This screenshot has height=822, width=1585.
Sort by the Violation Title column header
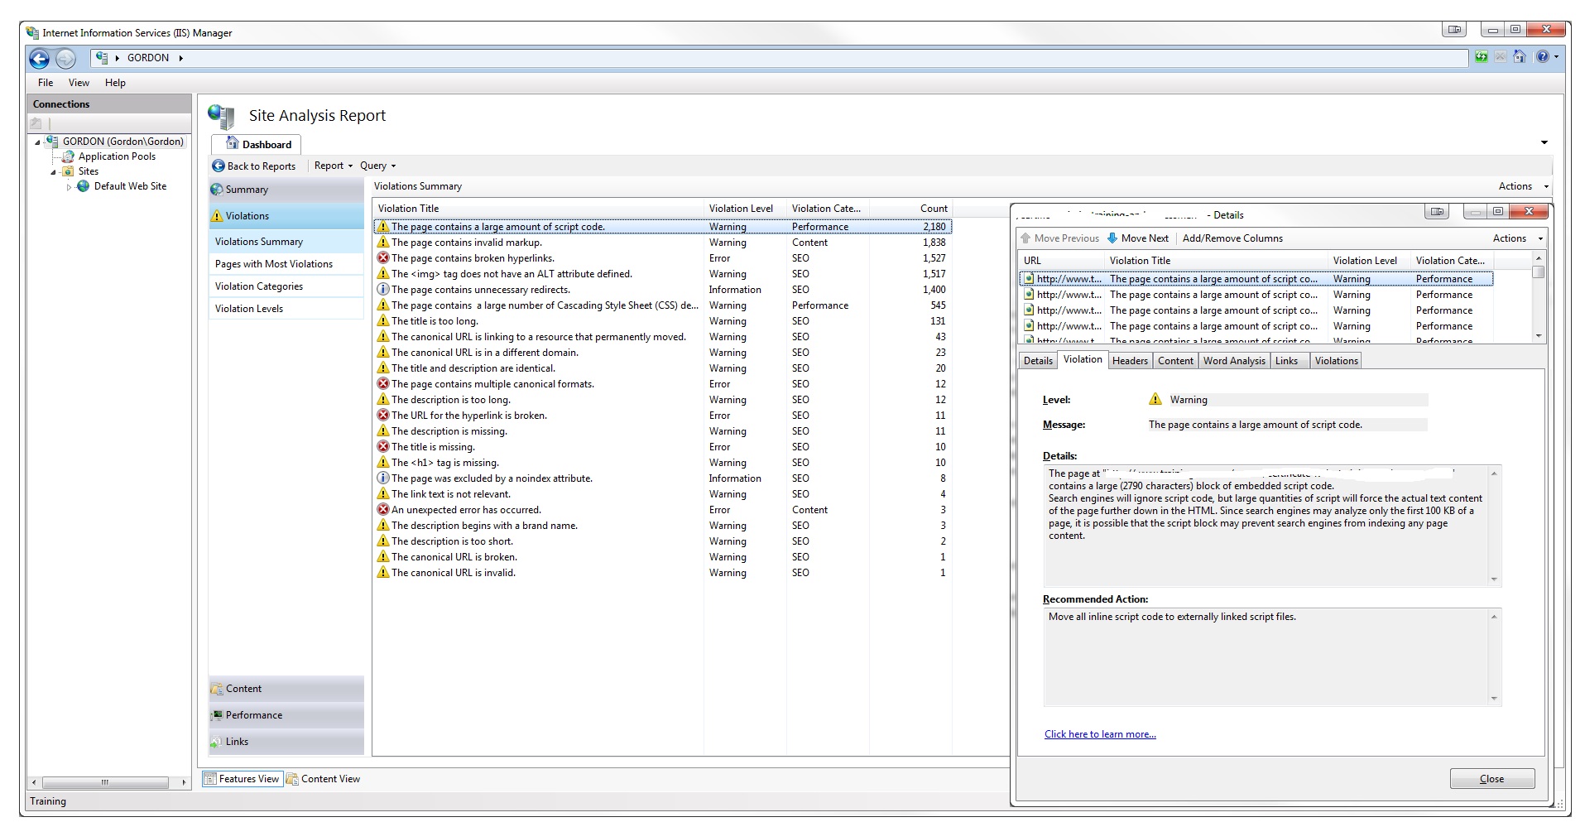point(538,209)
